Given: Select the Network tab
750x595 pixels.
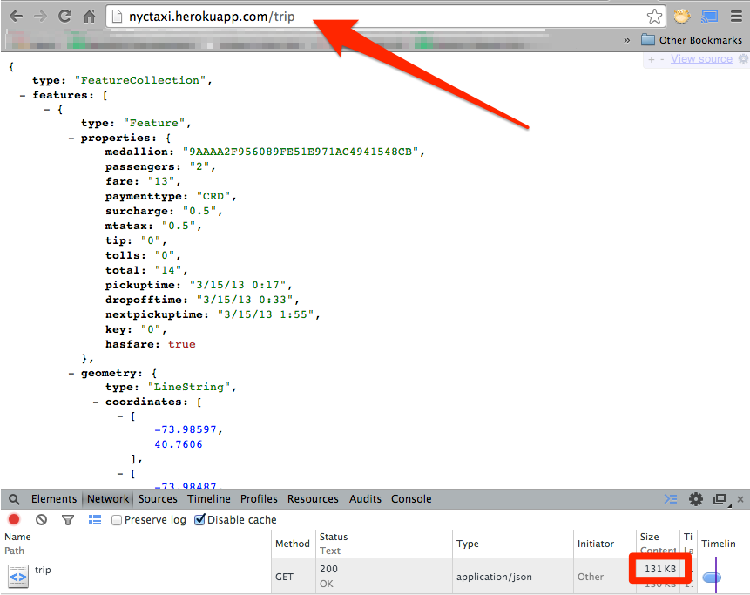Looking at the screenshot, I should tap(108, 499).
